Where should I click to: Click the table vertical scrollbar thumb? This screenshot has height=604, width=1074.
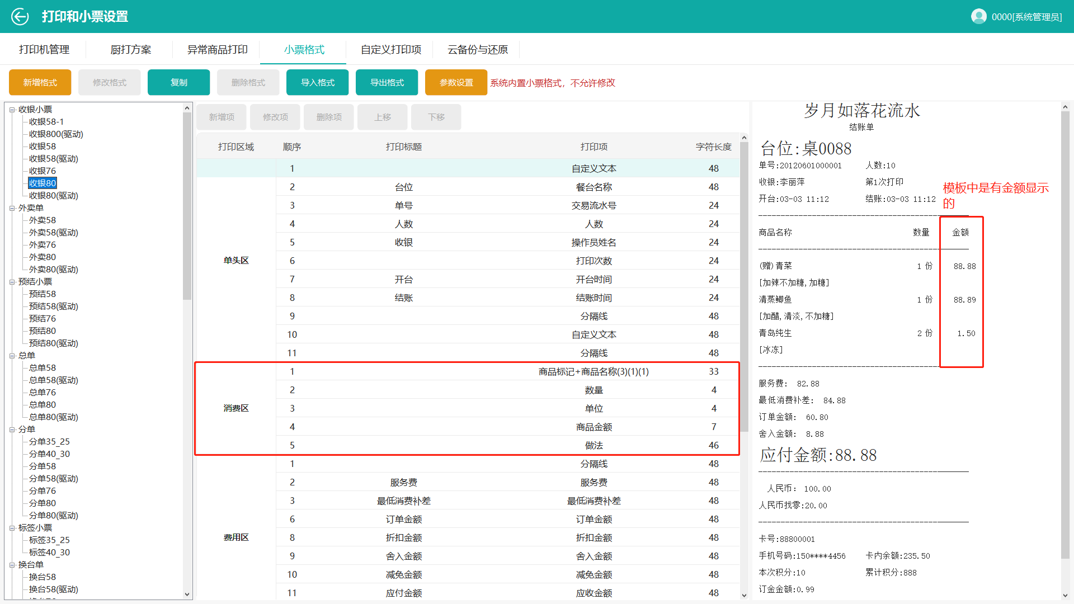(x=744, y=286)
